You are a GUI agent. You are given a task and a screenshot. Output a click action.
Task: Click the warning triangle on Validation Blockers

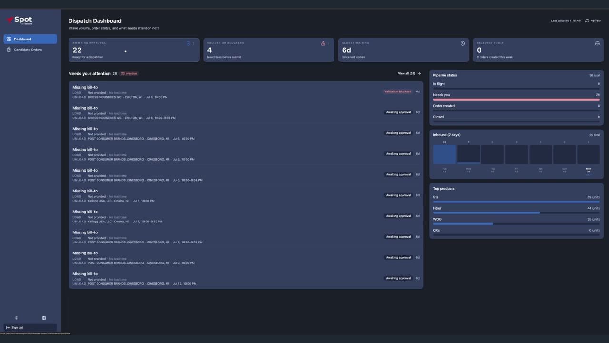[323, 43]
